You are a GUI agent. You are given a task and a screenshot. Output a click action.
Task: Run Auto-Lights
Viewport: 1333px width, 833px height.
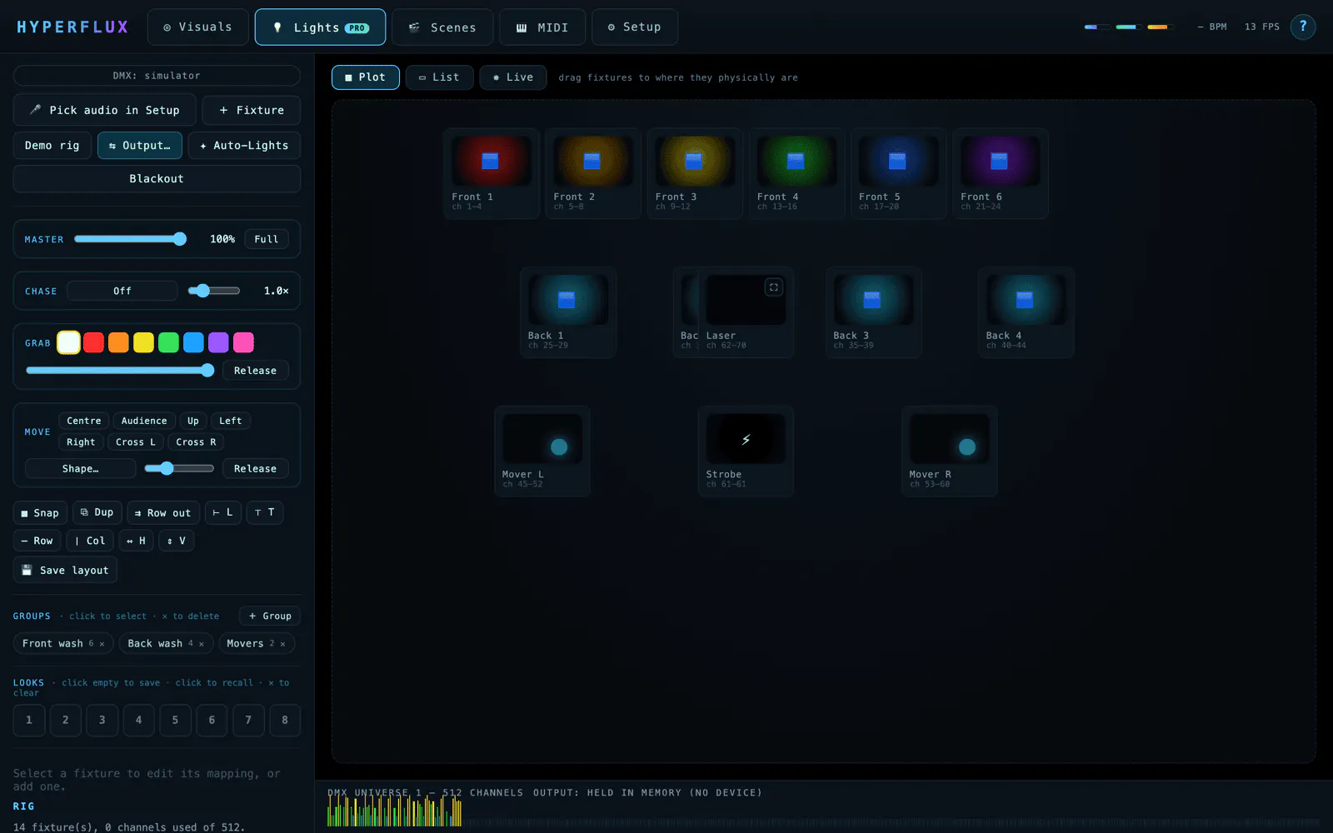(x=244, y=145)
